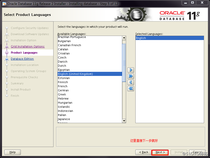Select Hebrew language
Image resolution: width=210 pixels, height=158 pixels.
90,98
